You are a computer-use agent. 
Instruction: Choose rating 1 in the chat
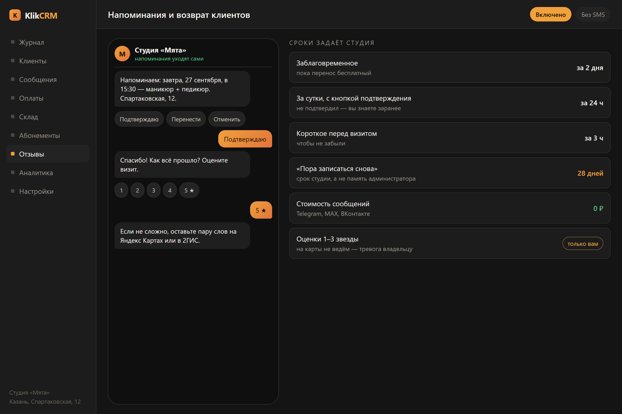tap(121, 190)
